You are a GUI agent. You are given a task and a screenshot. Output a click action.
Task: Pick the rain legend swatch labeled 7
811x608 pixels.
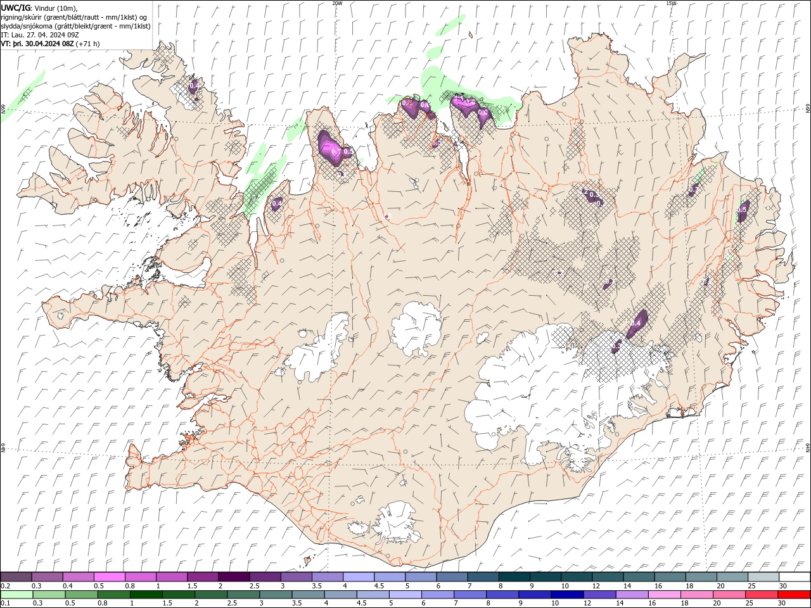click(469, 595)
